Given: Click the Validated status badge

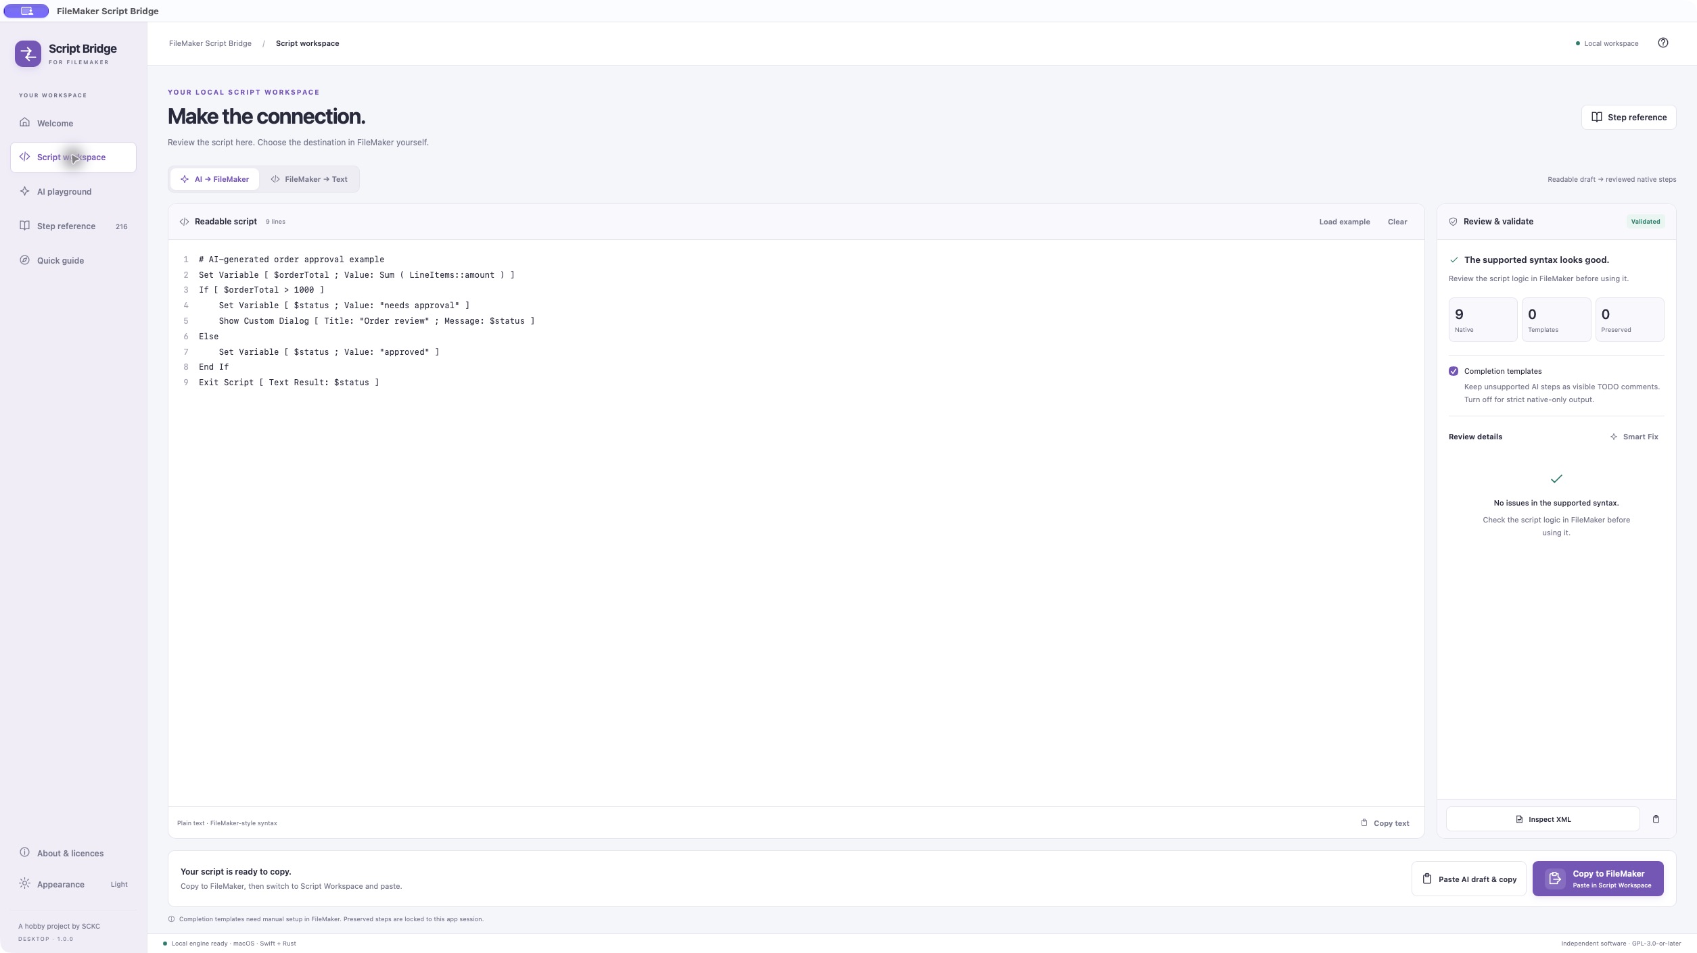Looking at the screenshot, I should click(x=1645, y=222).
